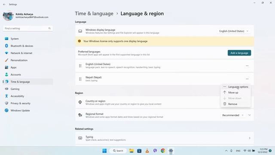275x155 pixels.
Task: Switch input language via ENG indicator
Action: click(x=238, y=151)
